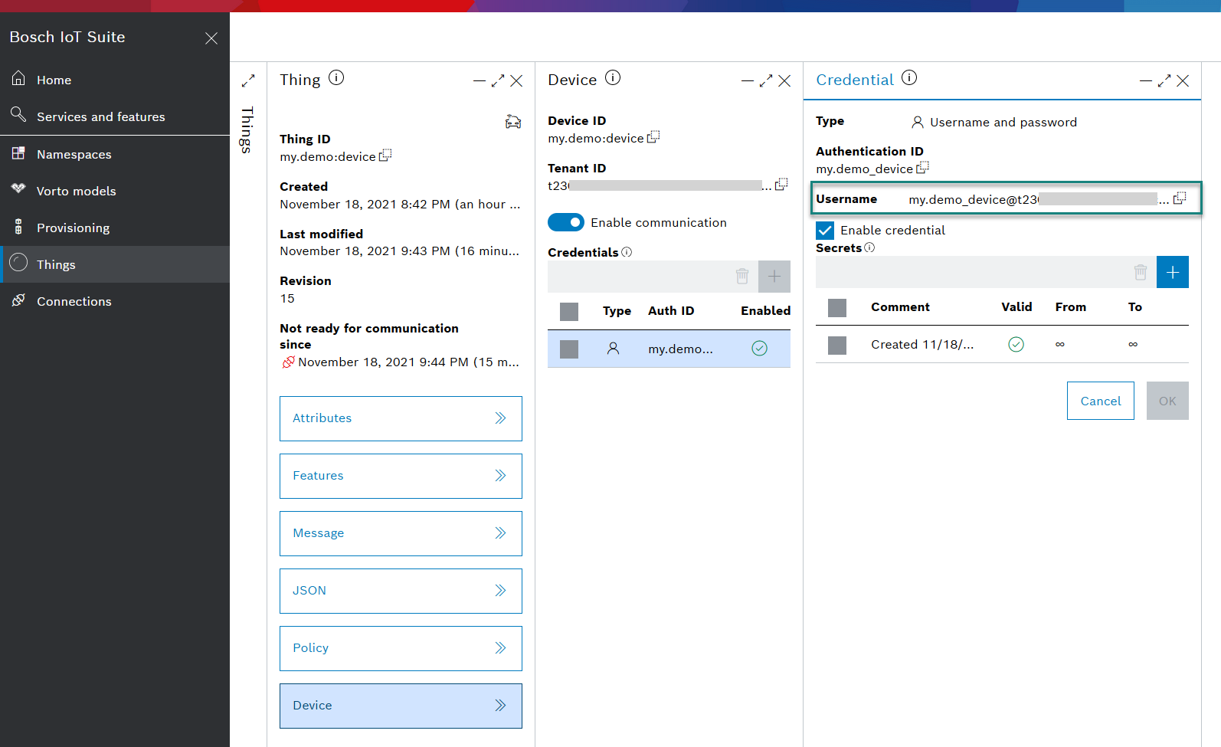This screenshot has height=747, width=1221.
Task: Click the Provisioning icon
Action: [x=18, y=227]
